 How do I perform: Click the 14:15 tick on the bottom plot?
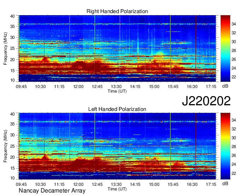tap(135, 184)
